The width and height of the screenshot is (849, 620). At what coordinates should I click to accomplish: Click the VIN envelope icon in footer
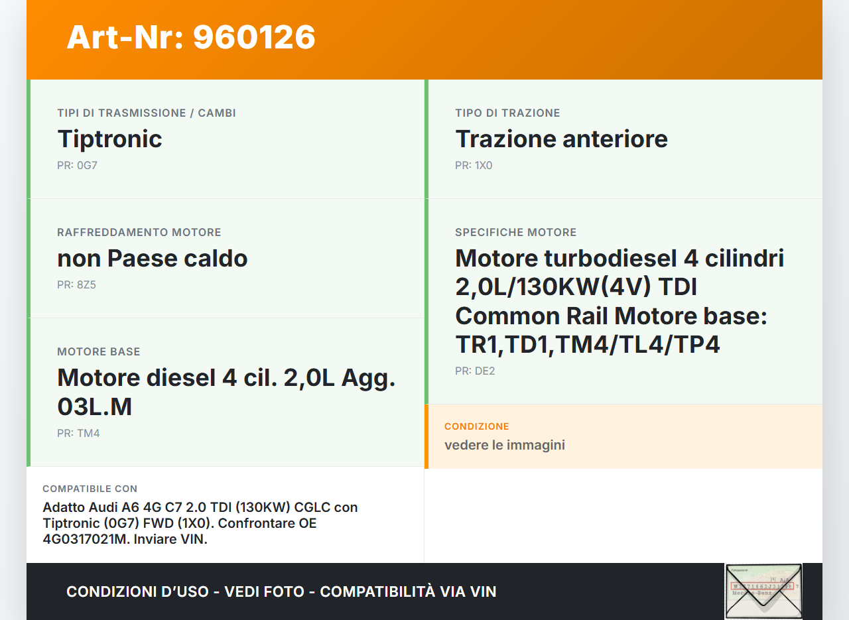[x=763, y=591]
